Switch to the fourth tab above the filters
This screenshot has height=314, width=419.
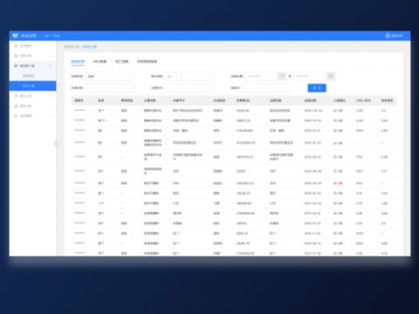point(147,62)
